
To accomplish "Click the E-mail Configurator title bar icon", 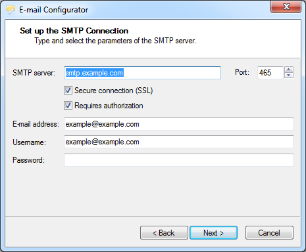I will tap(10, 10).
